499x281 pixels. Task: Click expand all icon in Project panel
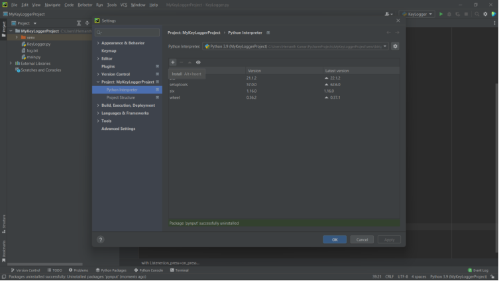(x=79, y=23)
